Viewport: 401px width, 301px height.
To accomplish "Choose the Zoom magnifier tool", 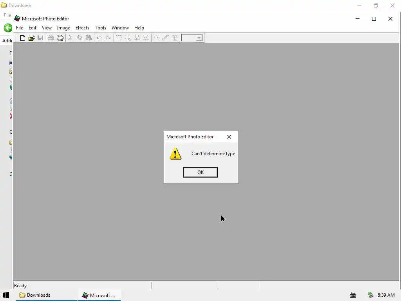I will (128, 38).
